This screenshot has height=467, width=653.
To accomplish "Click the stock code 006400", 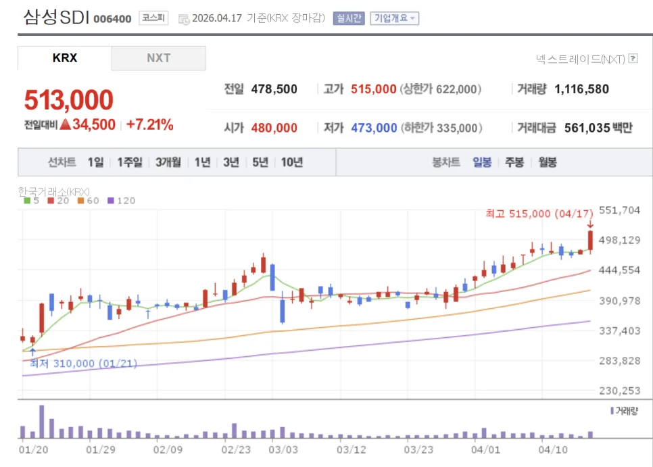I will (112, 19).
